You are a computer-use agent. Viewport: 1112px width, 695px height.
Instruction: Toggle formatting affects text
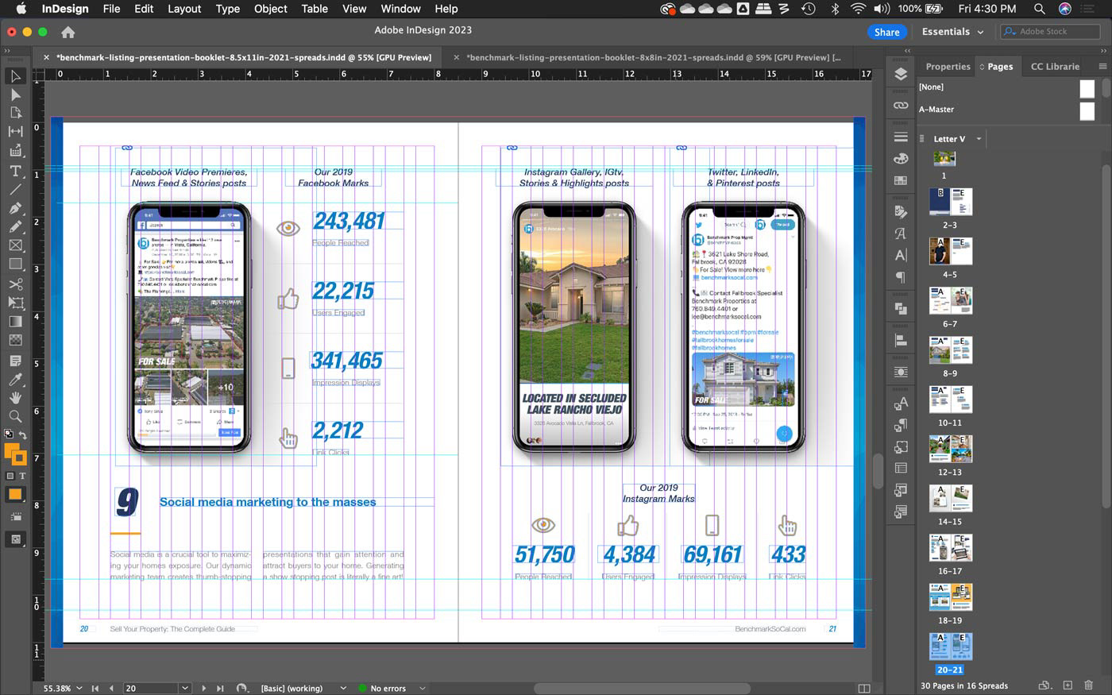[x=21, y=476]
